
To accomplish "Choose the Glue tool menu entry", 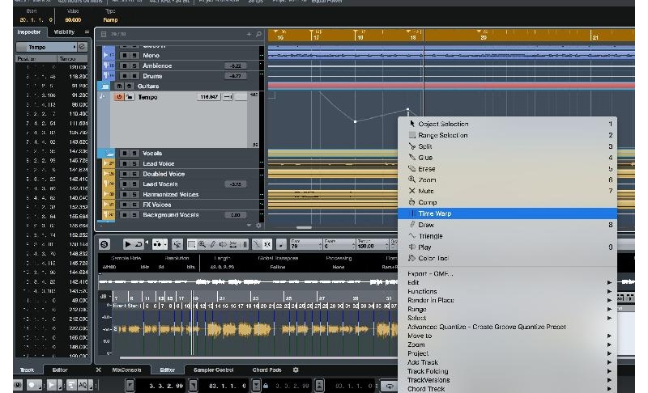I will pos(507,158).
